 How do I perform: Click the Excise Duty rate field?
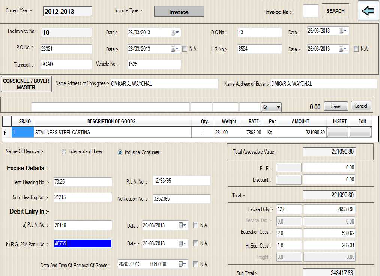click(x=289, y=209)
